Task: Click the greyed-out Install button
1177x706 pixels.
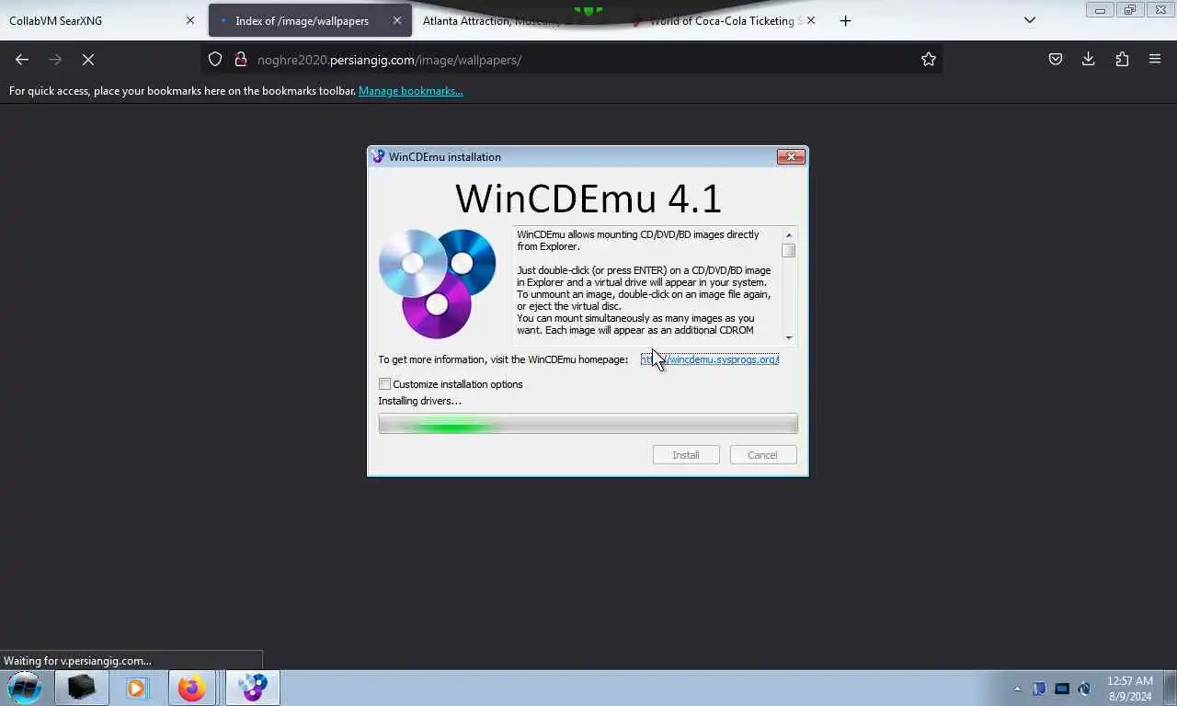Action: 686,455
